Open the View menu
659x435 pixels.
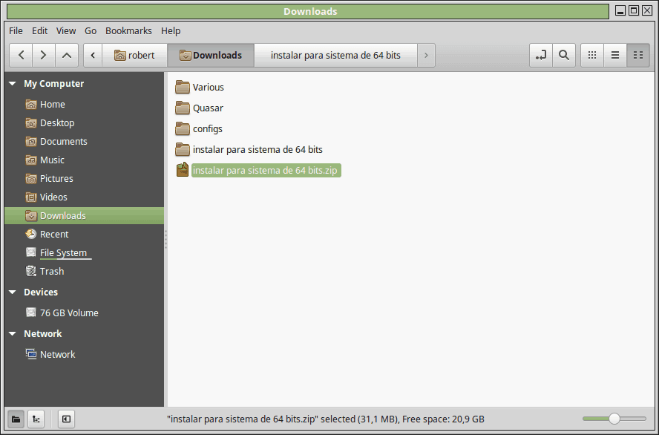point(66,30)
